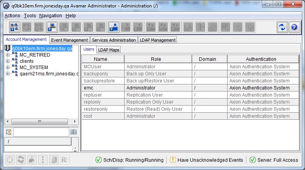This screenshot has height=170, width=305.
Task: Expand the MC_SYSTEM tree node
Action: coord(7,67)
